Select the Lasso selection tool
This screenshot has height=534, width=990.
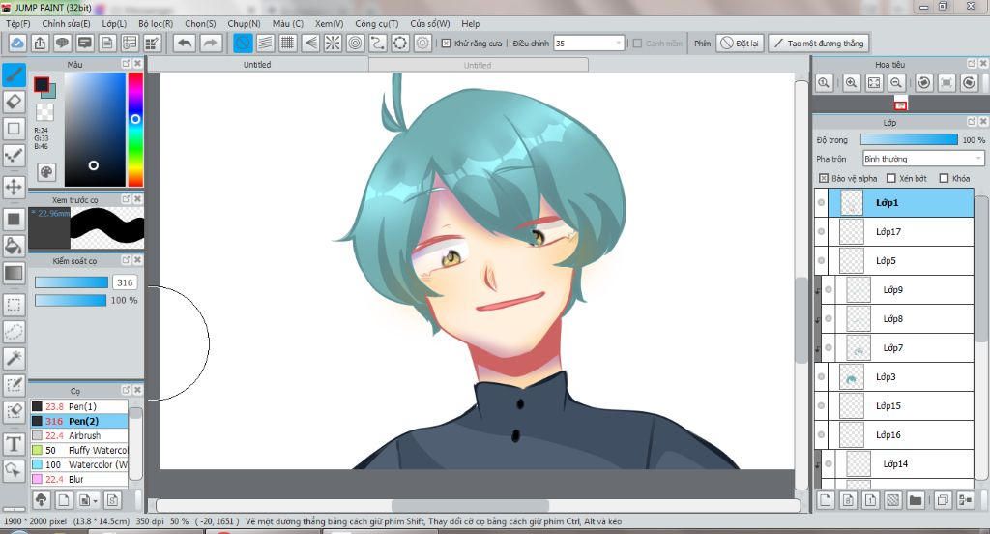click(x=14, y=331)
